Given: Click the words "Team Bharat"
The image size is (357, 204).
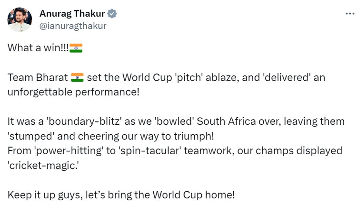Looking at the screenshot, I should [x=38, y=77].
